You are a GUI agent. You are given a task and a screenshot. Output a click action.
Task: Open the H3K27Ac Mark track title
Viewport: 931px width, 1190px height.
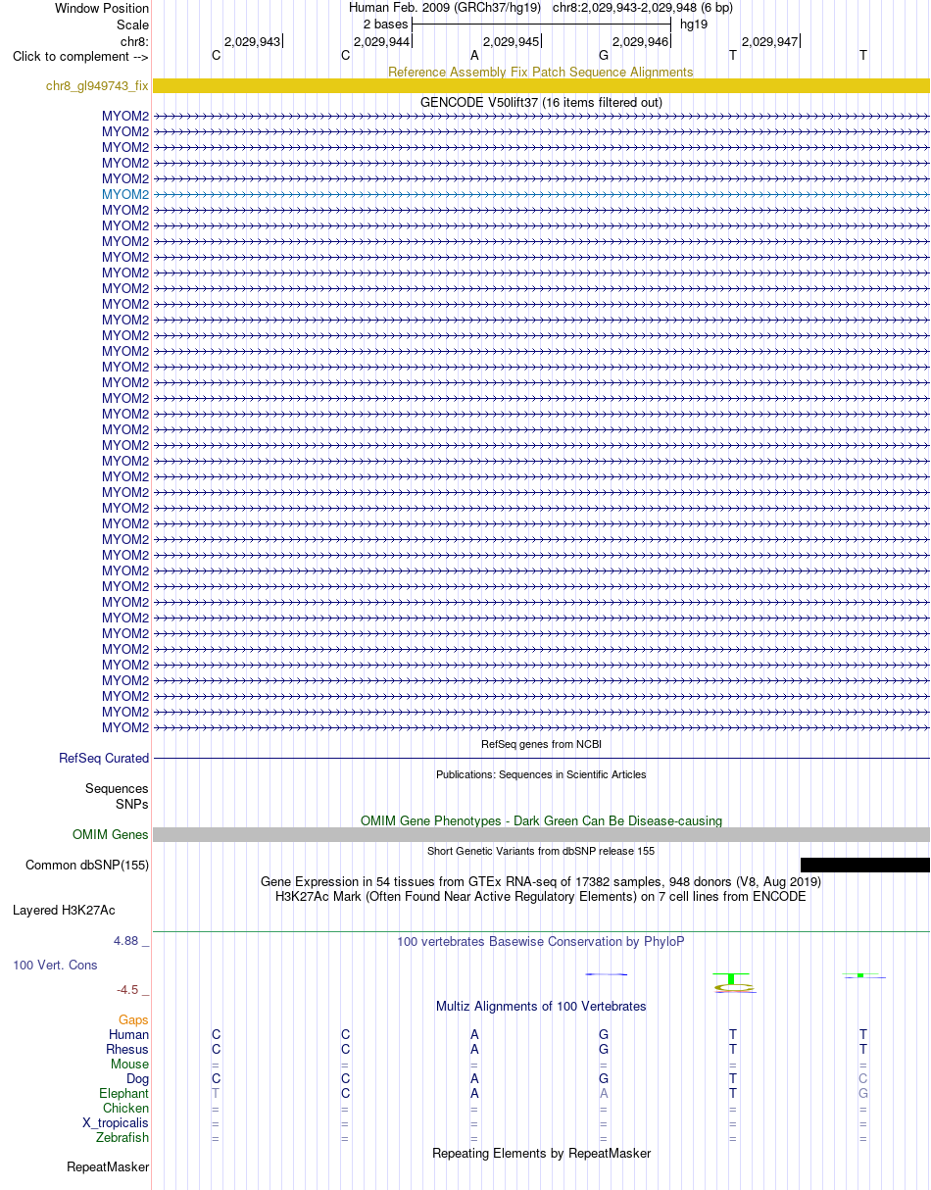pyautogui.click(x=541, y=896)
